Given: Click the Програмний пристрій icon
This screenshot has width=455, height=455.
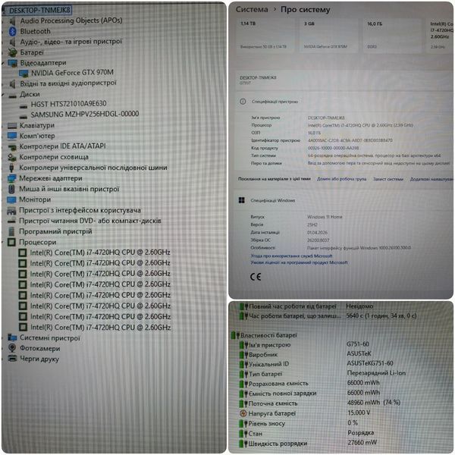Looking at the screenshot, I should click(x=11, y=231).
